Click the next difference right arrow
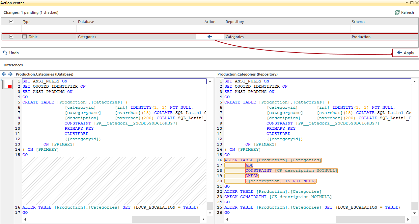 click(x=10, y=74)
